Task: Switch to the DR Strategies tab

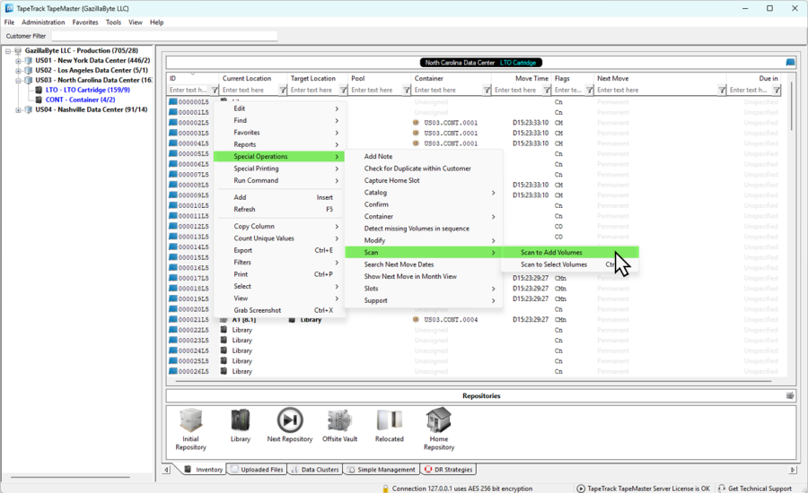Action: click(448, 470)
